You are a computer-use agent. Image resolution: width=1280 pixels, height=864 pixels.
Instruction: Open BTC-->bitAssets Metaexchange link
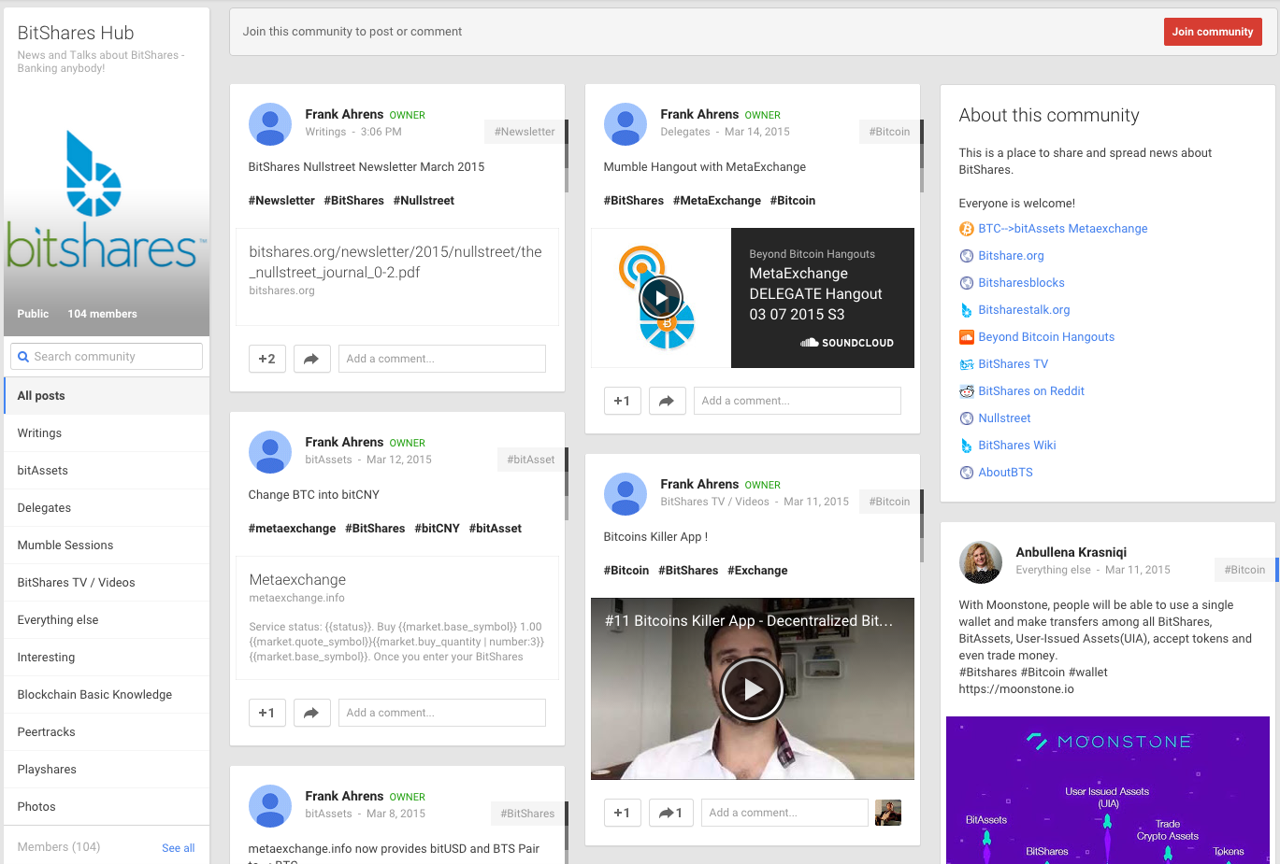(1063, 229)
